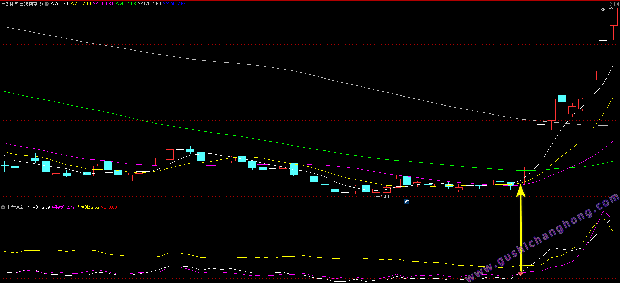The image size is (620, 283).
Task: Click the 1.40 low price label
Action: pos(385,197)
